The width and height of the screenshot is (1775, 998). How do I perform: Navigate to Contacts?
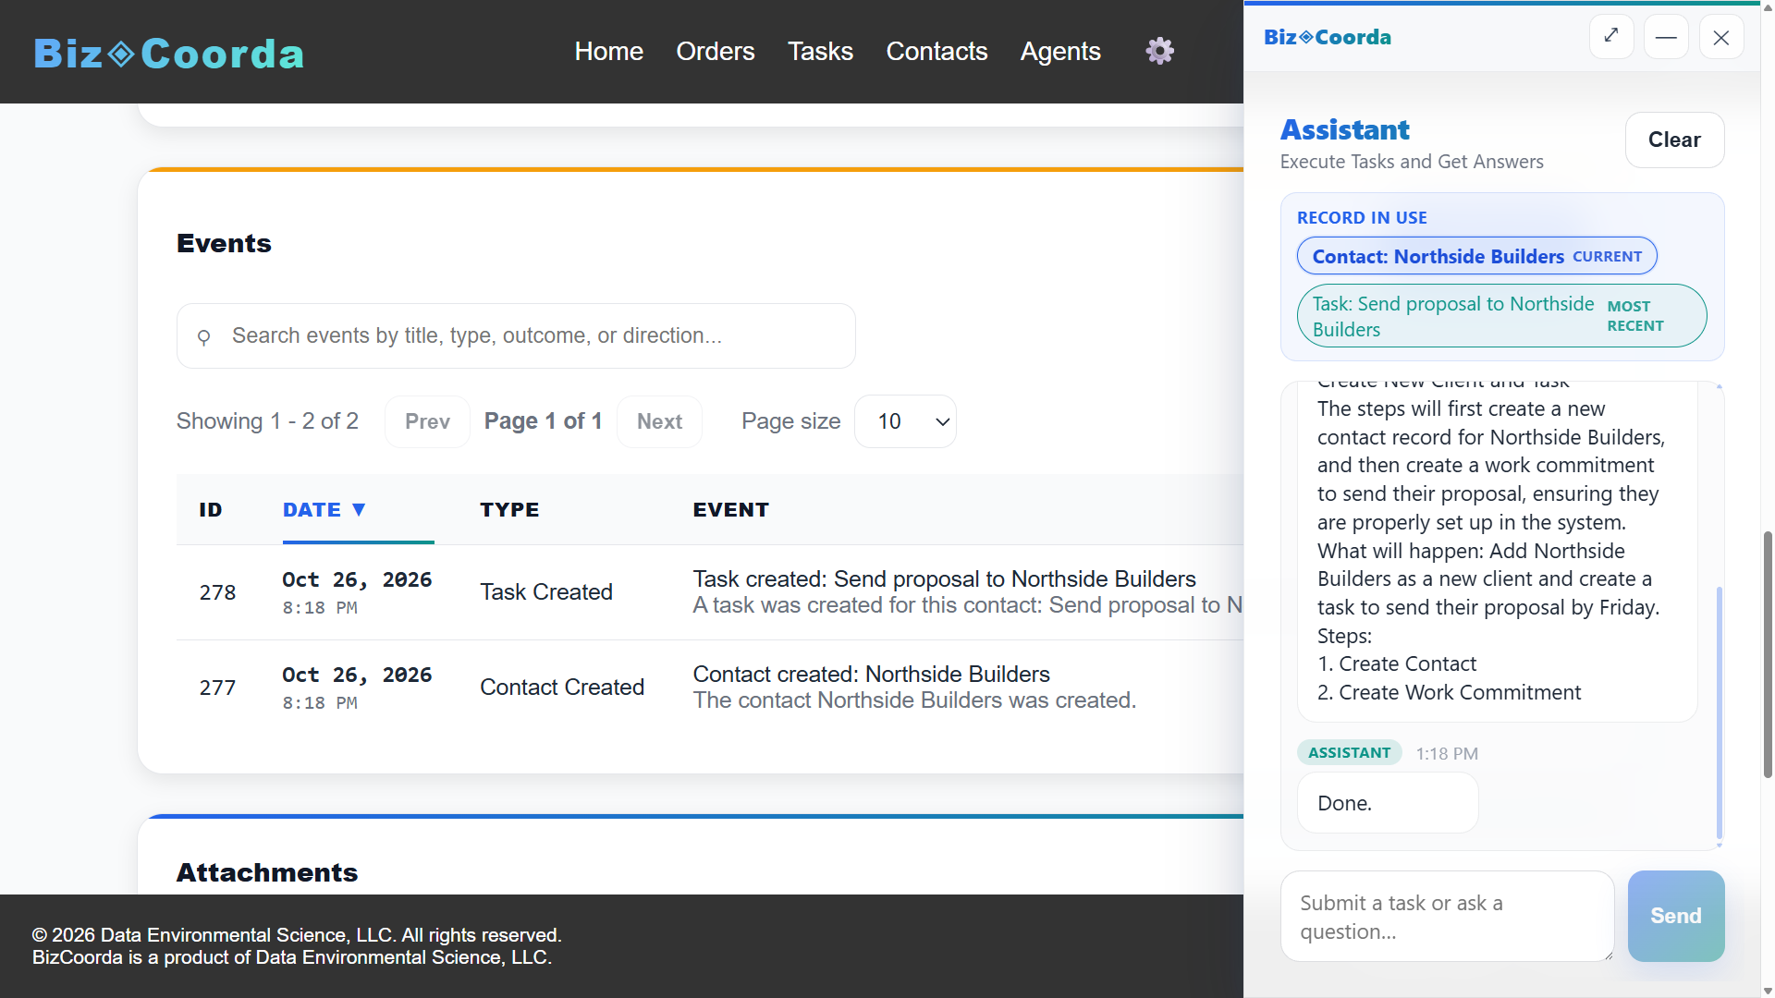(936, 51)
